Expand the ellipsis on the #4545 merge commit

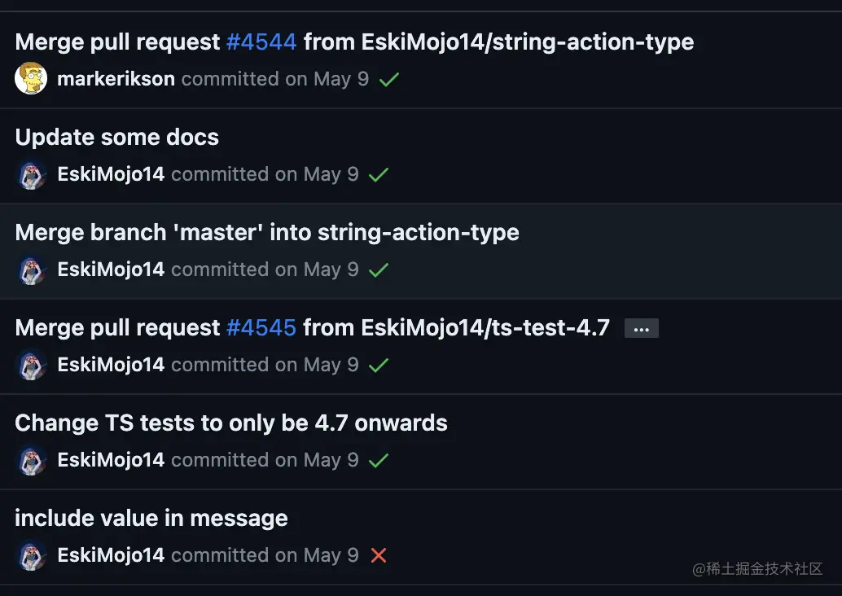[x=641, y=328]
